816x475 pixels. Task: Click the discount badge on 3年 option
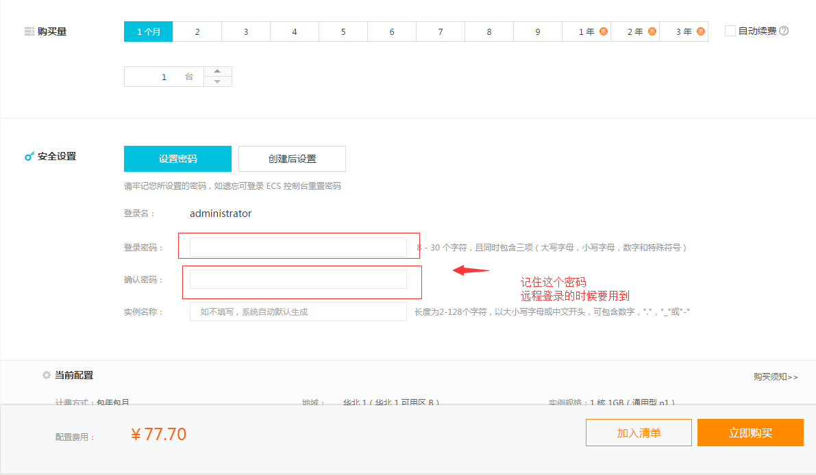coord(700,31)
